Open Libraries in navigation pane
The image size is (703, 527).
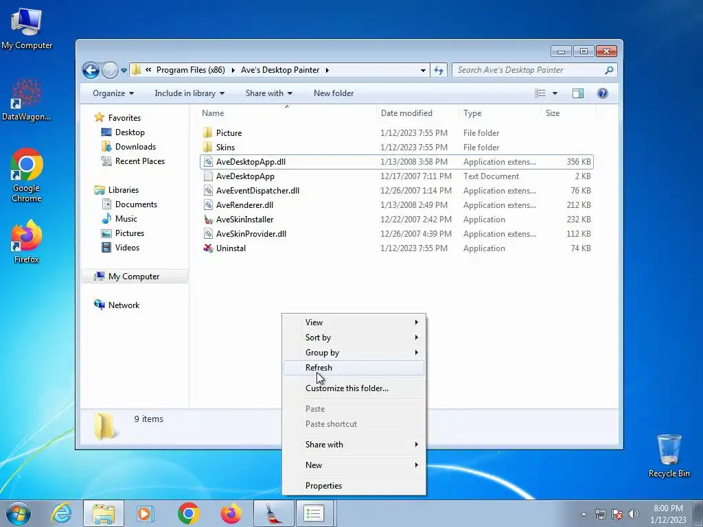pyautogui.click(x=124, y=190)
